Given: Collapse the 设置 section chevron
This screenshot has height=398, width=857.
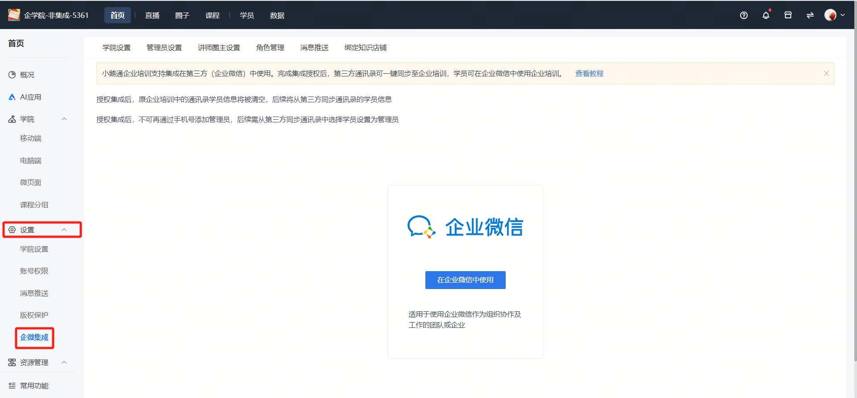Looking at the screenshot, I should pos(64,230).
